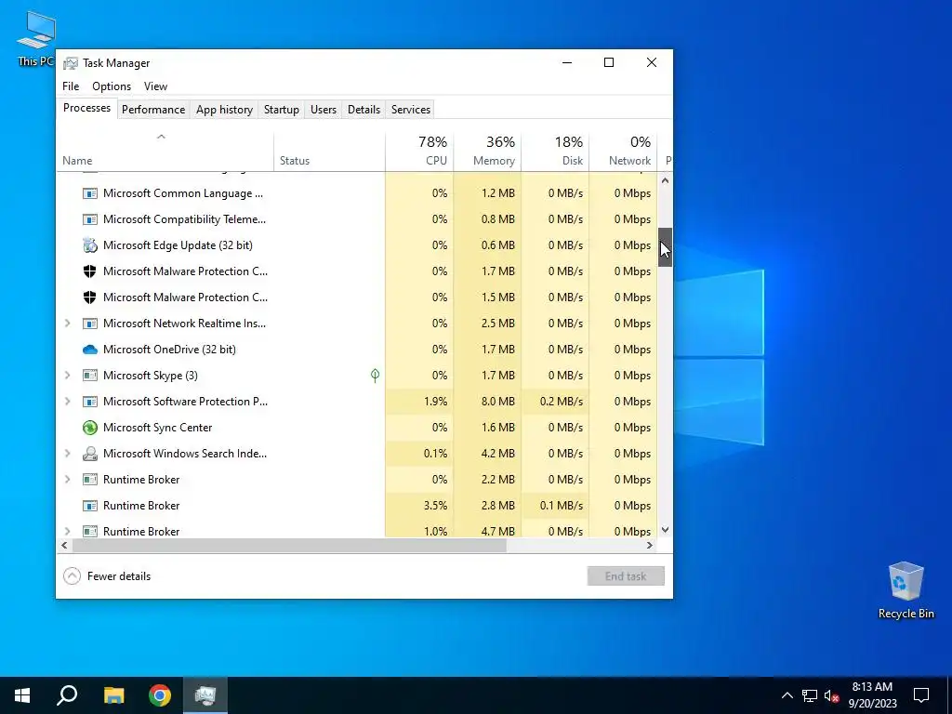Show hidden tray icons chevron

787,695
